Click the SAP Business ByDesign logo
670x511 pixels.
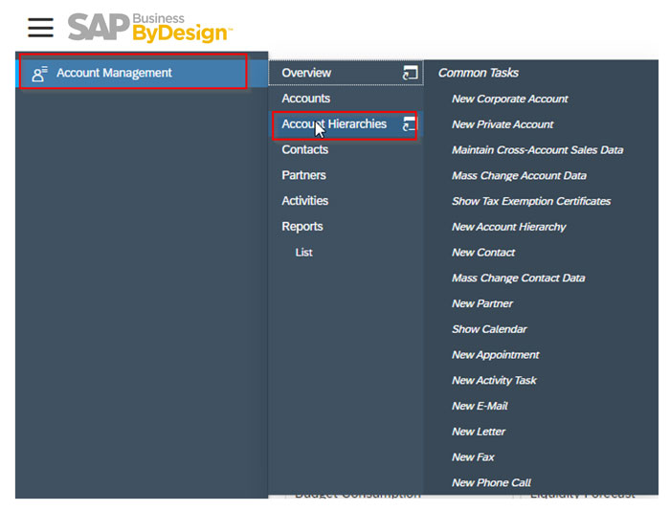149,27
